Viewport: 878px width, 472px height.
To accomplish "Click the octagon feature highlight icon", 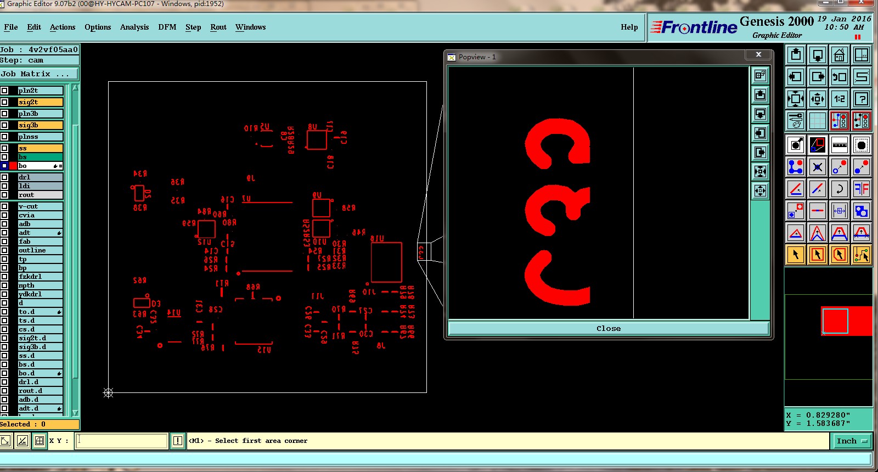I will pyautogui.click(x=862, y=145).
